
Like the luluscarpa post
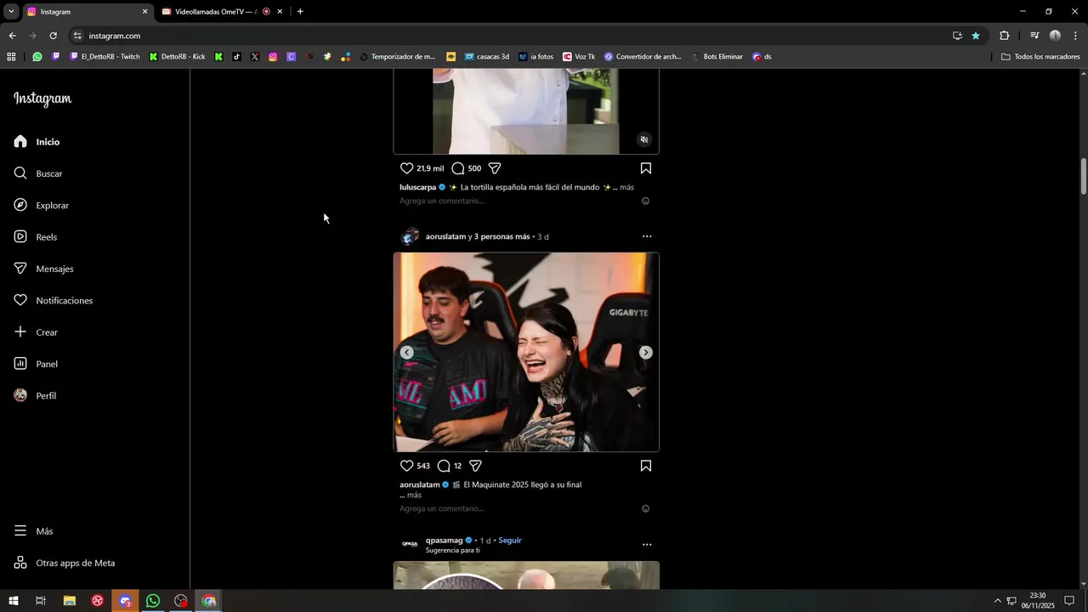406,168
